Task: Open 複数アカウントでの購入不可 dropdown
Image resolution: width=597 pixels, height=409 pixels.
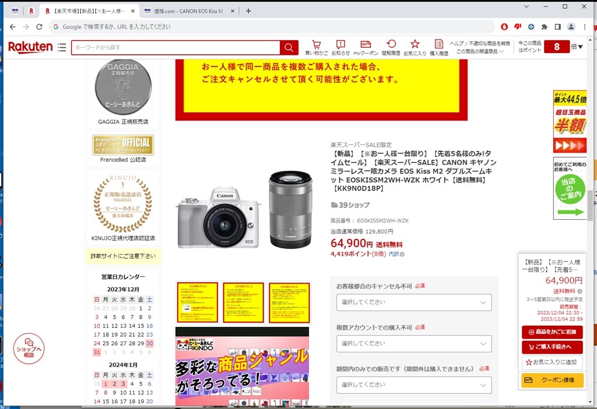Action: point(414,344)
